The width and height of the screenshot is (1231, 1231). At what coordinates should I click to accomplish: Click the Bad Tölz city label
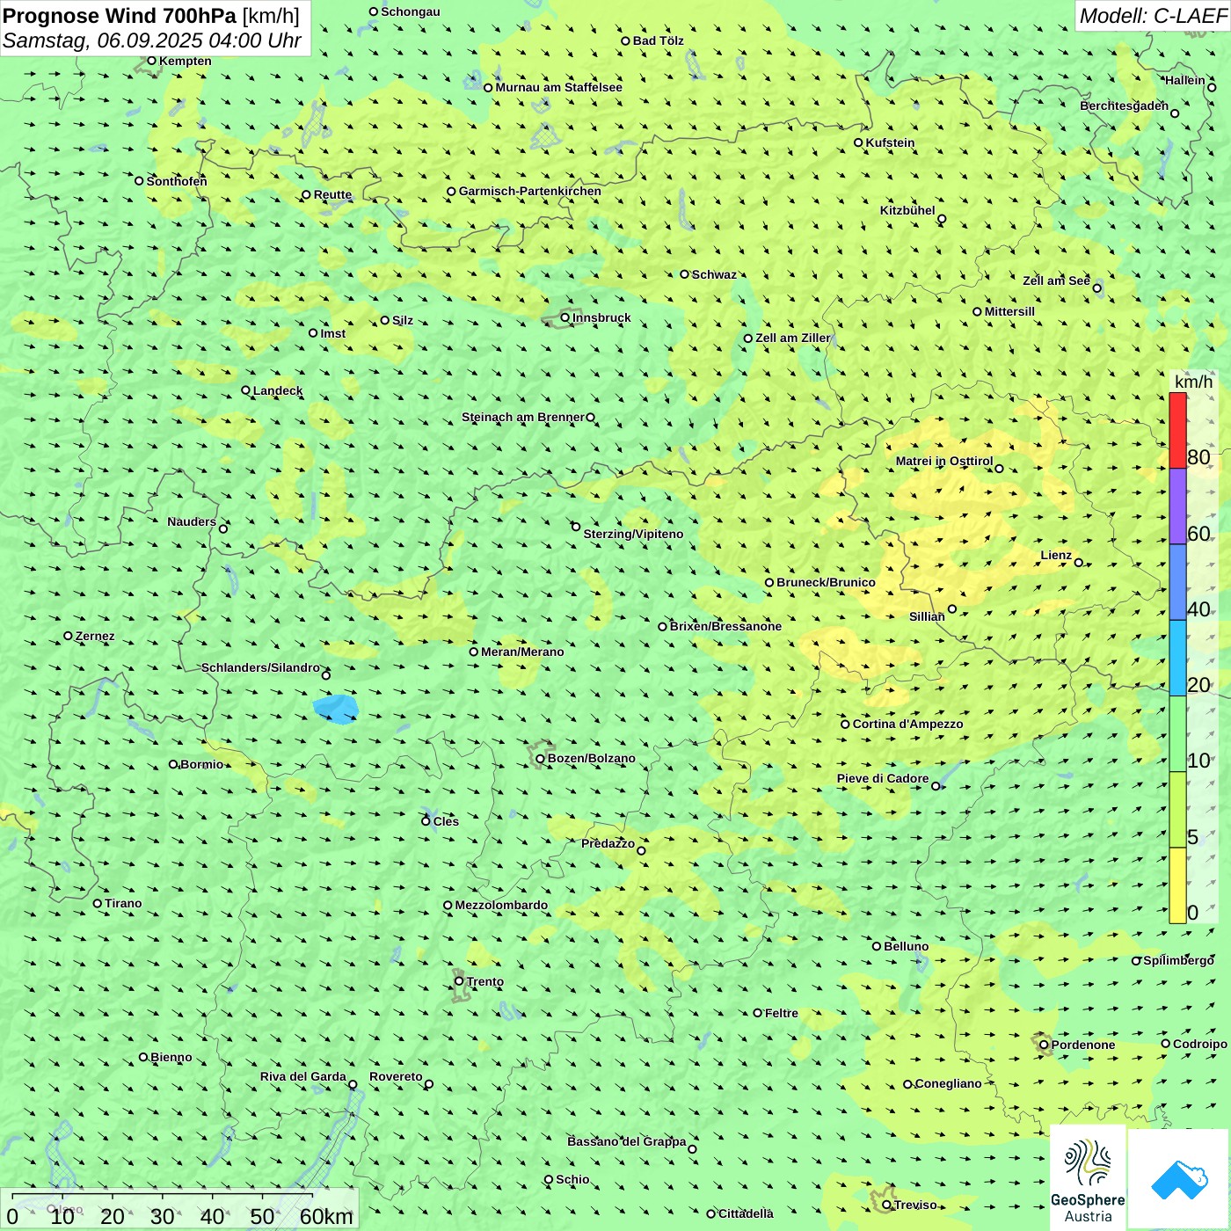coord(659,40)
